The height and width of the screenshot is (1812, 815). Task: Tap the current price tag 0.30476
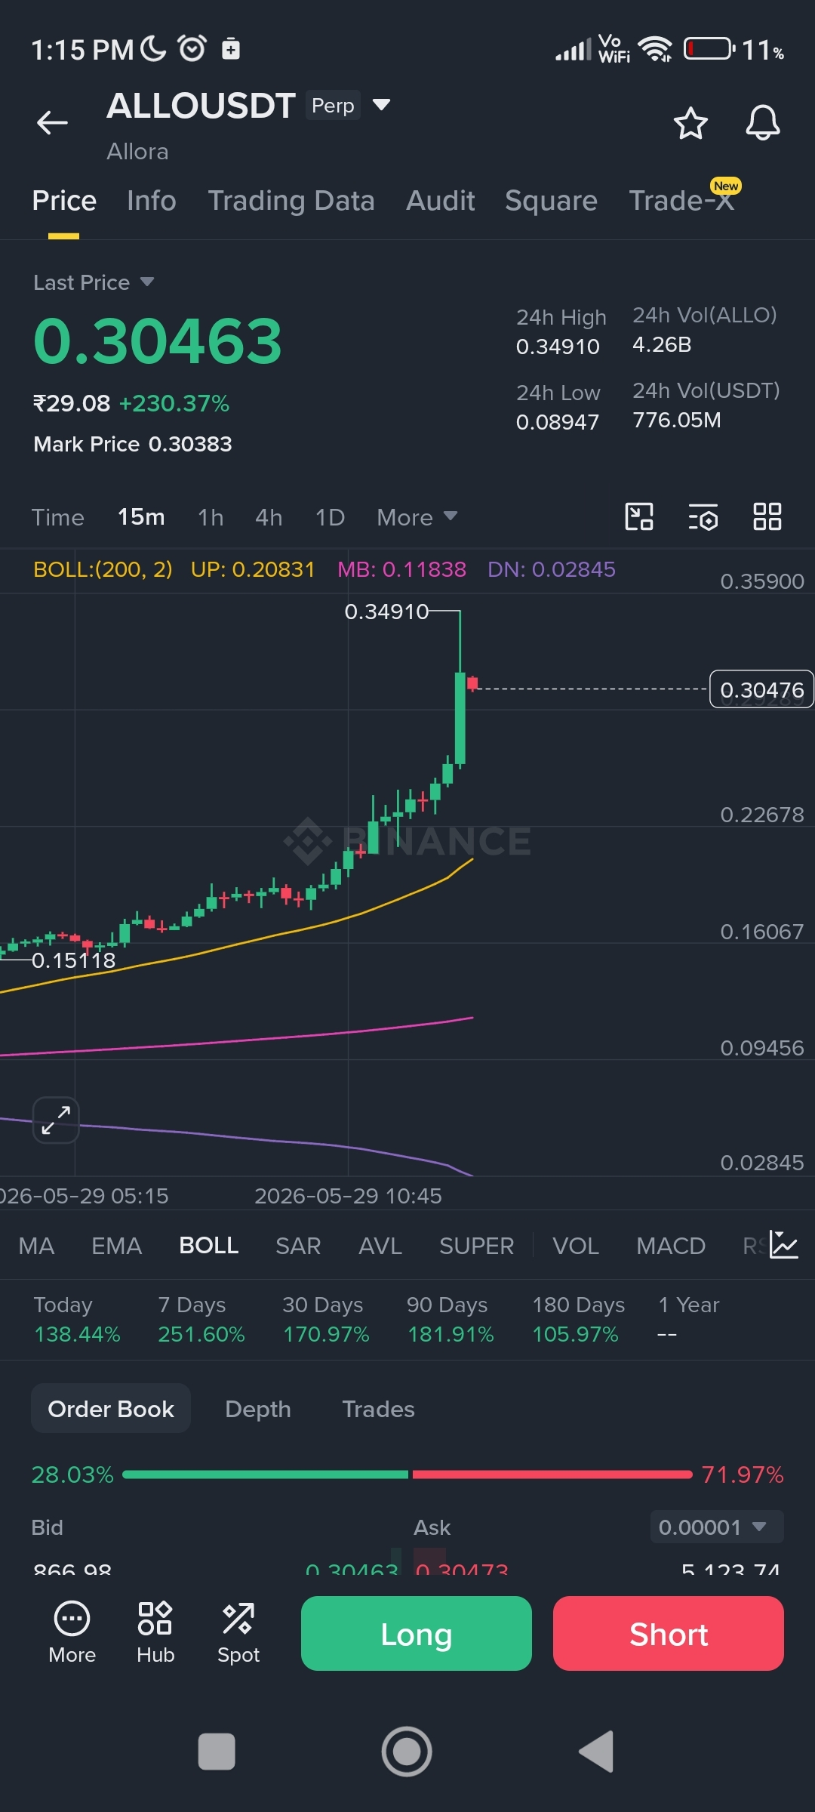click(761, 689)
